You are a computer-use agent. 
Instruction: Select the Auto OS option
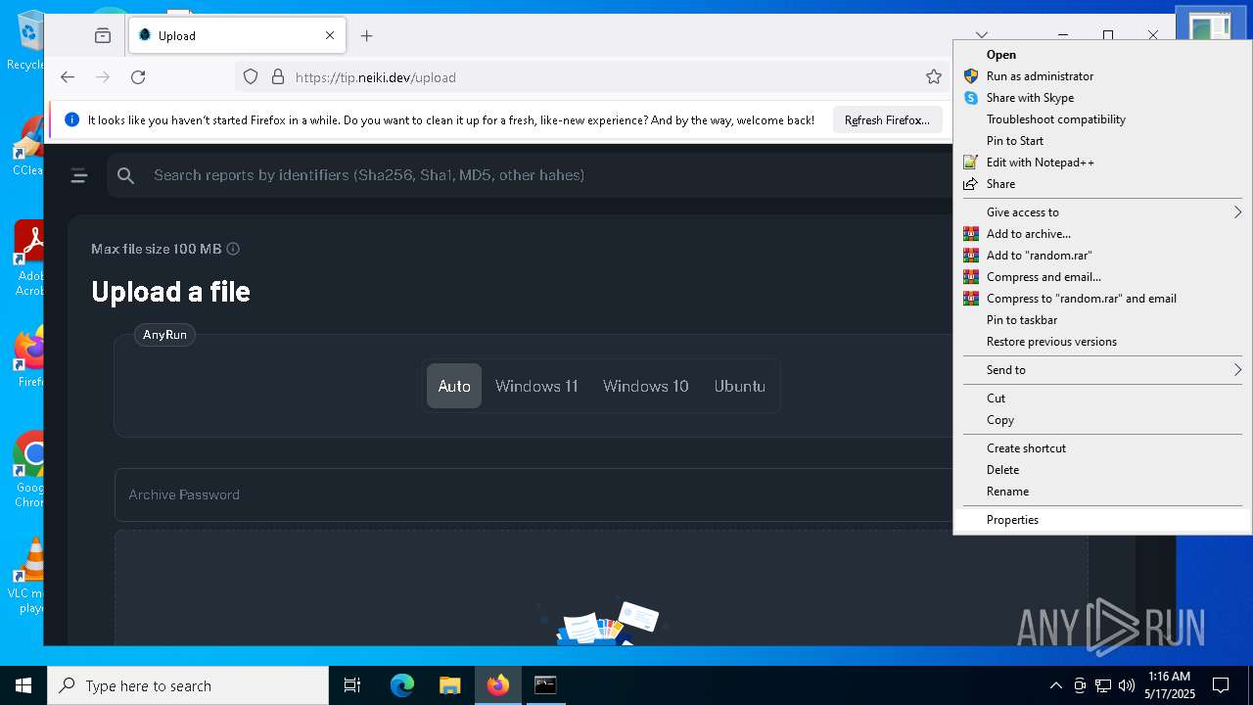(x=454, y=386)
